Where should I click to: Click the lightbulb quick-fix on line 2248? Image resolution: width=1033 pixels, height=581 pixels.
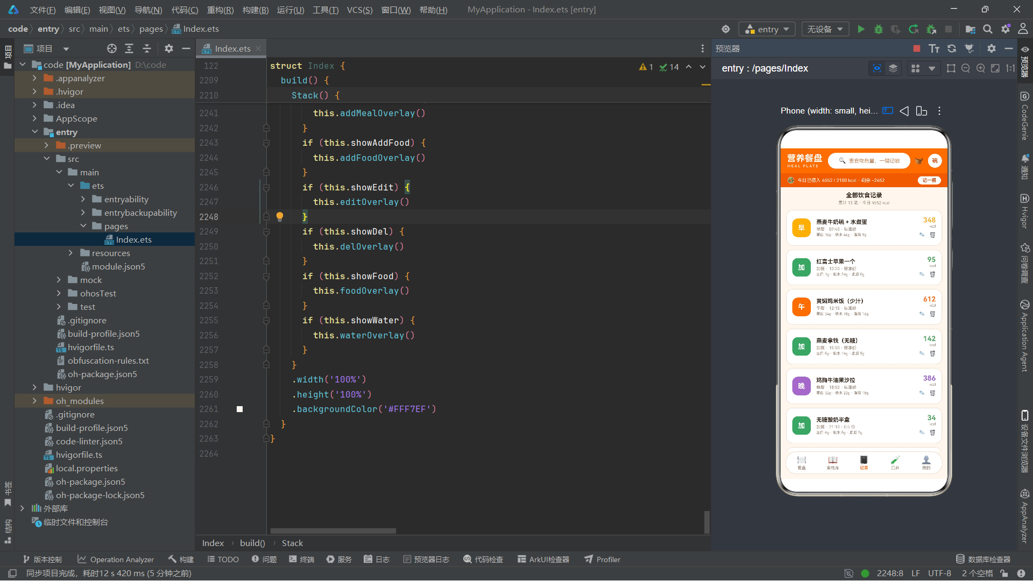[x=280, y=216]
